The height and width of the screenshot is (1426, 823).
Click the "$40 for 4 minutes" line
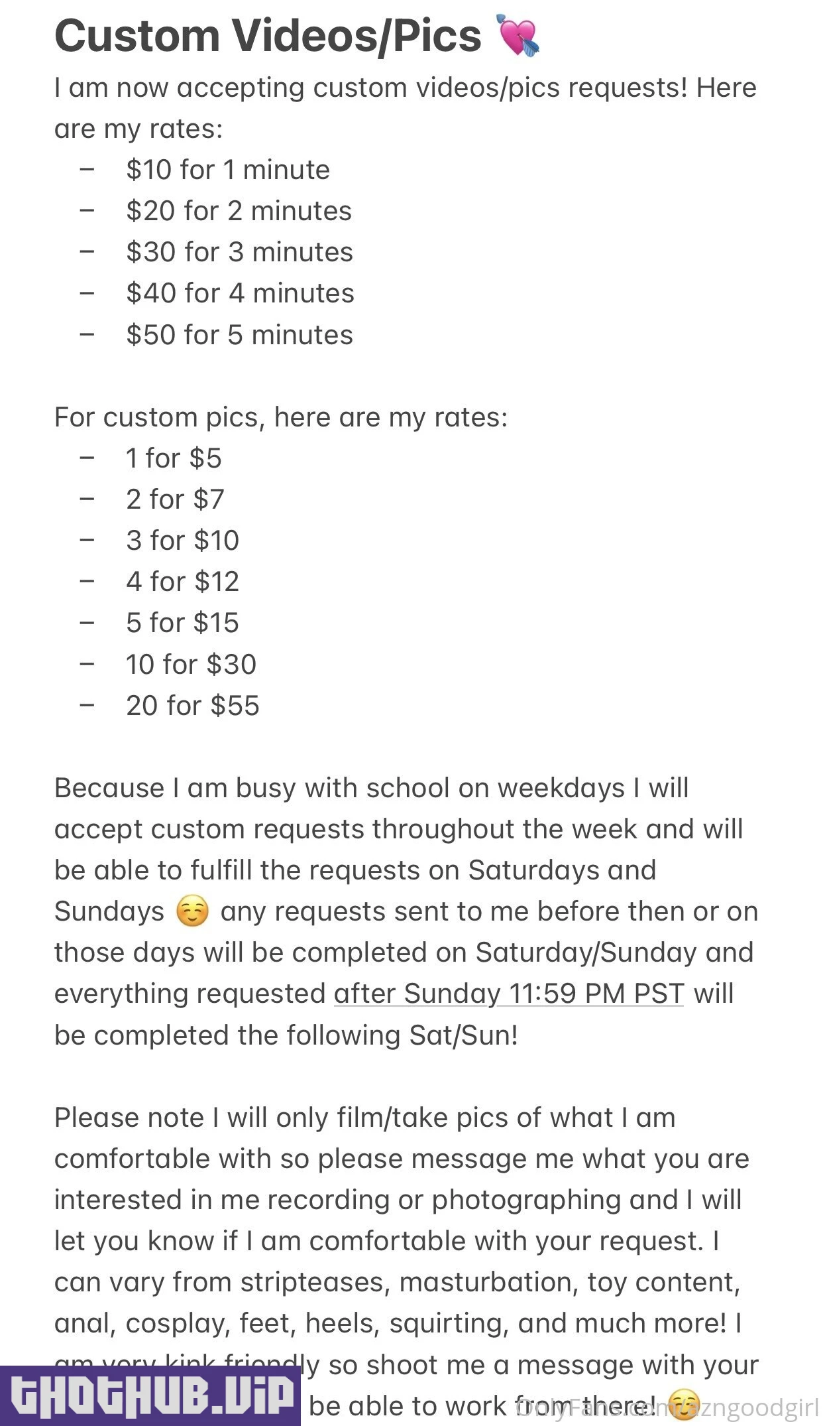tap(240, 293)
